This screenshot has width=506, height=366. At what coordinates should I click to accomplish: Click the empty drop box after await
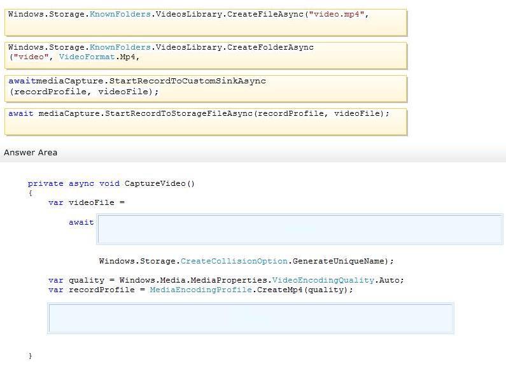click(x=300, y=229)
